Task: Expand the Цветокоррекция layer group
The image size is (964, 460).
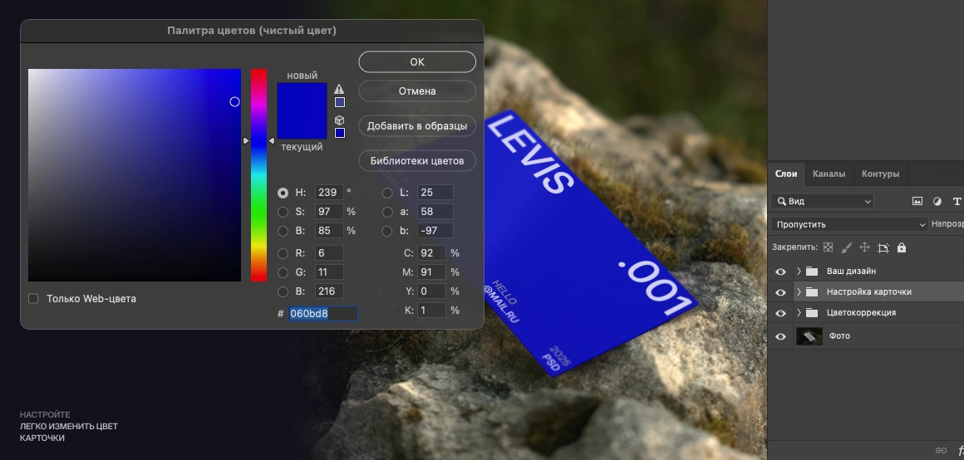Action: point(799,313)
